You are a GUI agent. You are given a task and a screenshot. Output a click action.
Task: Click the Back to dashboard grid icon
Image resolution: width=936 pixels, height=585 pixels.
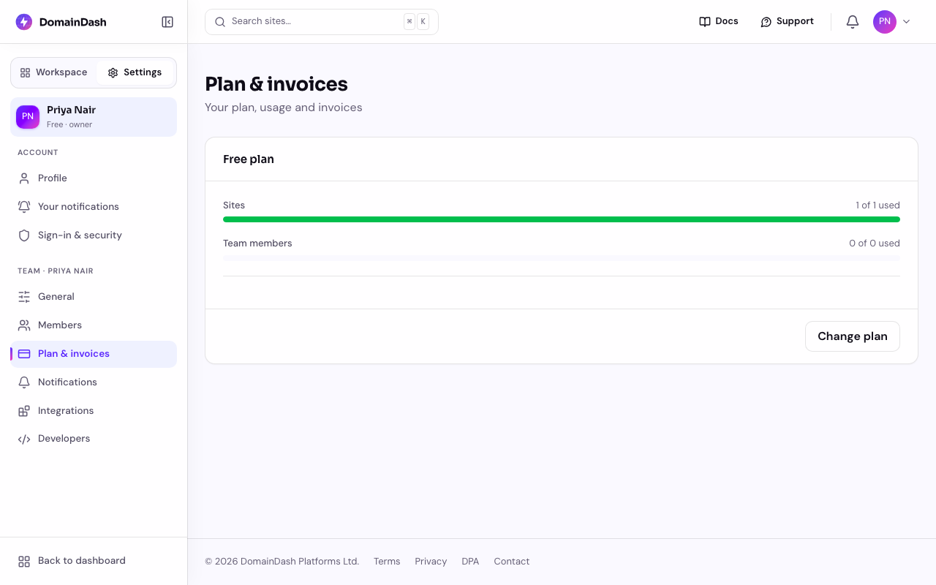pyautogui.click(x=24, y=562)
